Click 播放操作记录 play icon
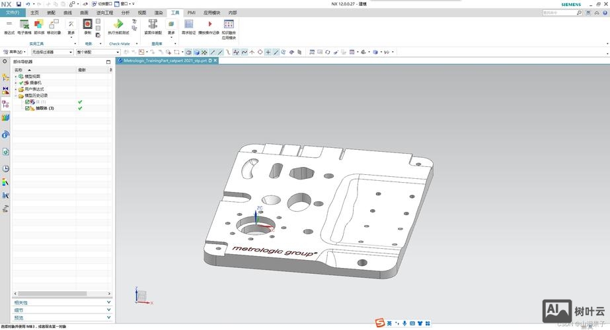610x330 pixels. 210,25
